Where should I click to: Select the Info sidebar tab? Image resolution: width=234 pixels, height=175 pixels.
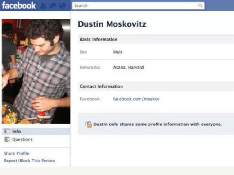pos(36,132)
